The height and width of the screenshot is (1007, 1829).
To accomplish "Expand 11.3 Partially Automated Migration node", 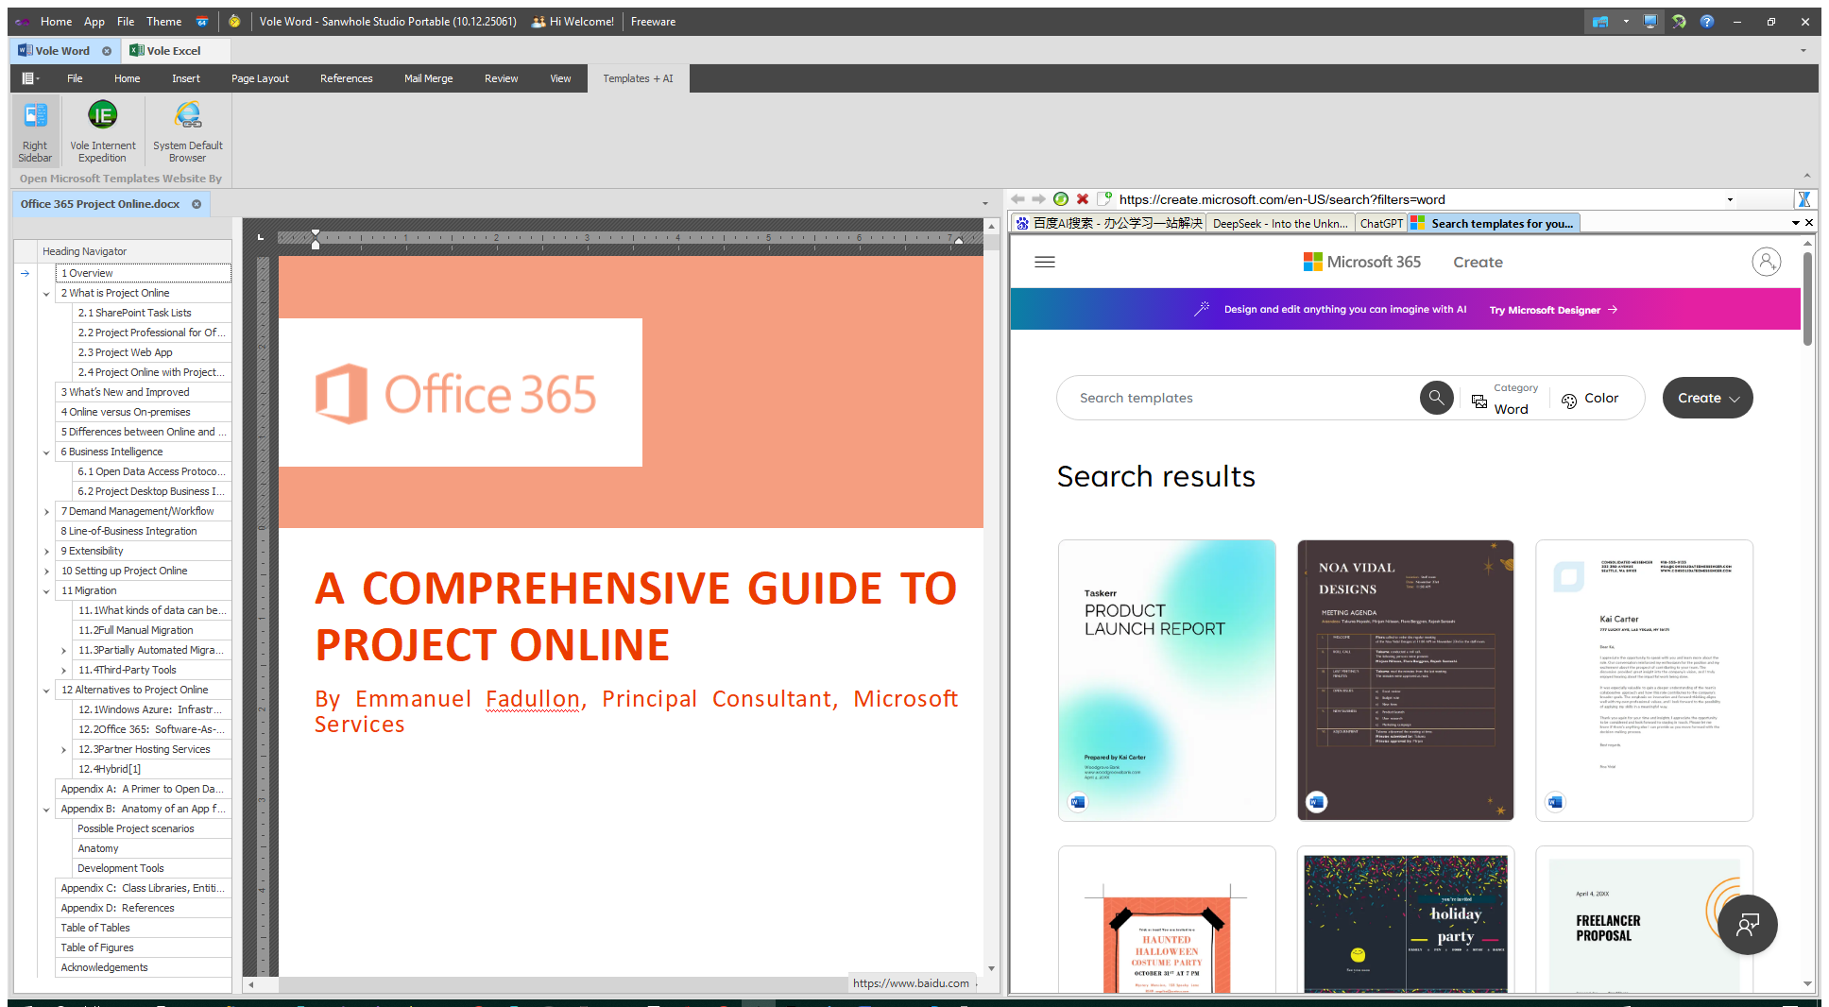I will (63, 651).
